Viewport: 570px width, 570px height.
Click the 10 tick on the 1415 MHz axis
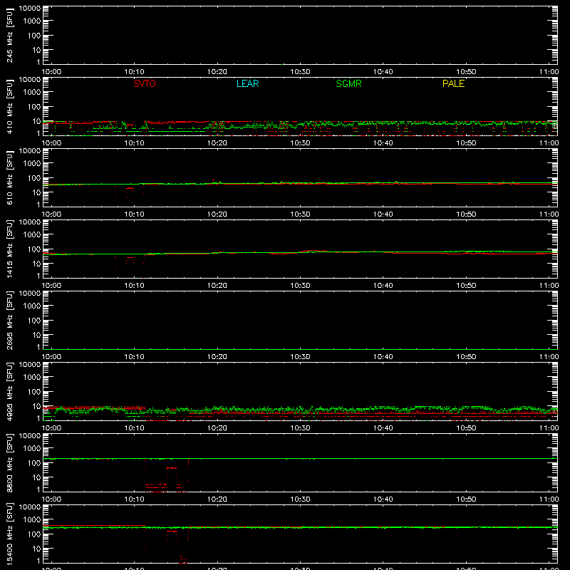pyautogui.click(x=37, y=264)
